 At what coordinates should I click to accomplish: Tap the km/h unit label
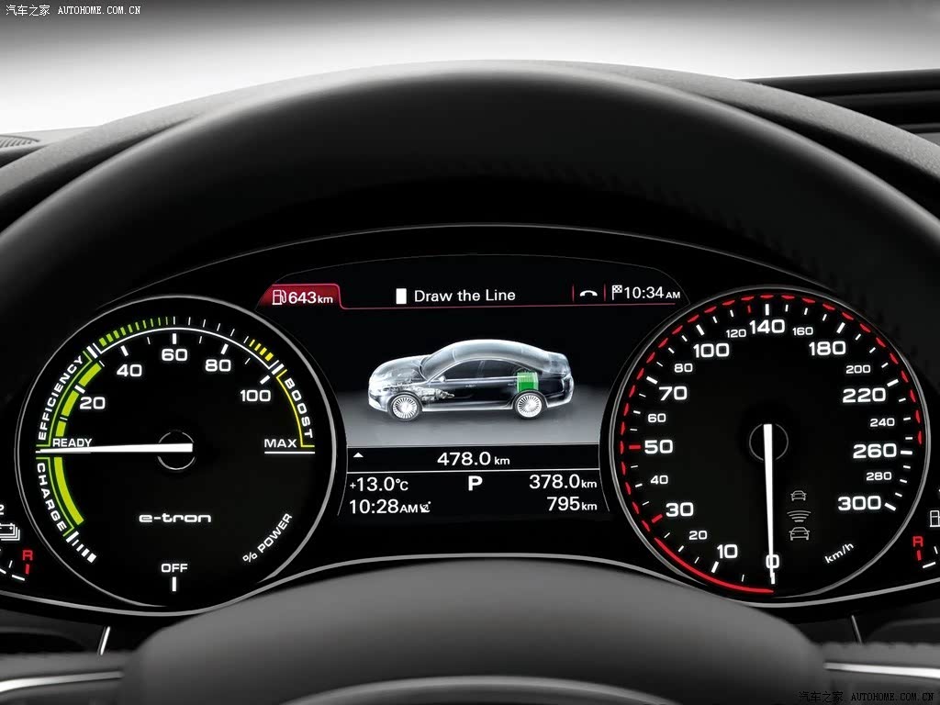click(839, 554)
